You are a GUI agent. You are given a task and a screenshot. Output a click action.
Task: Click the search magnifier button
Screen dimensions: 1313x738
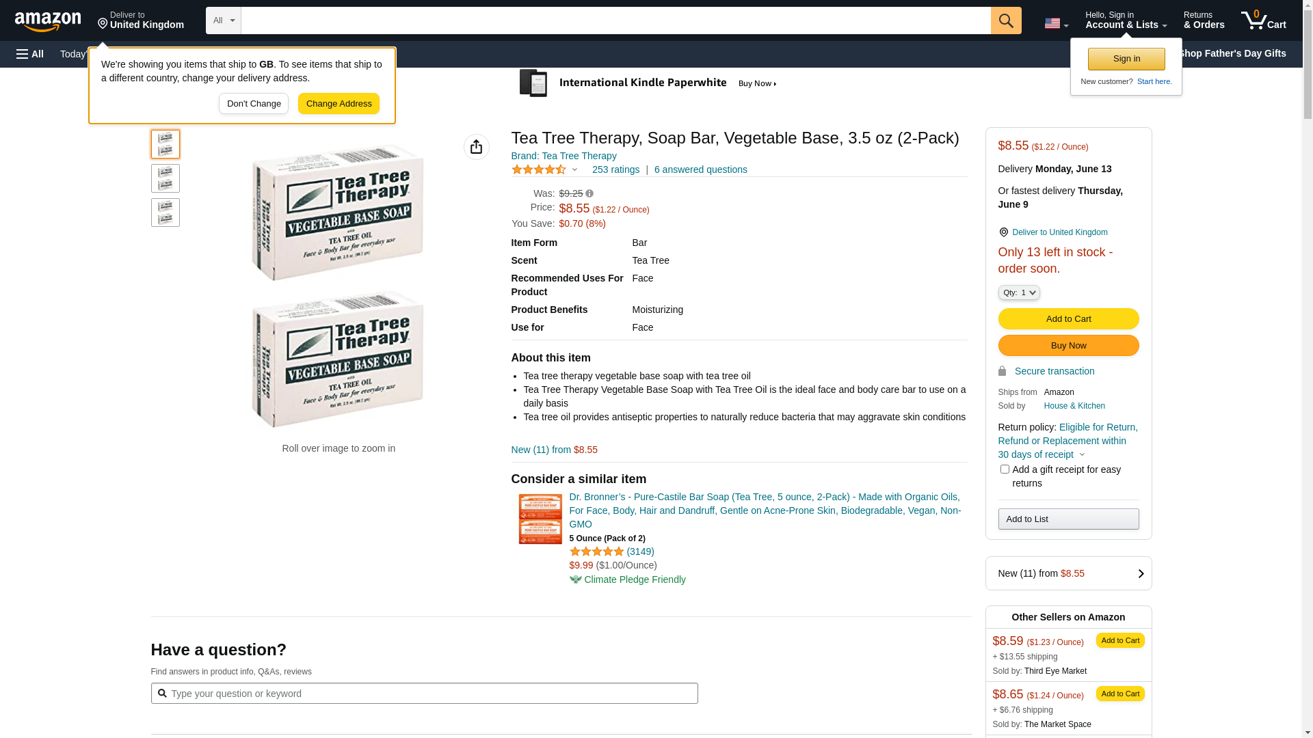(1006, 20)
